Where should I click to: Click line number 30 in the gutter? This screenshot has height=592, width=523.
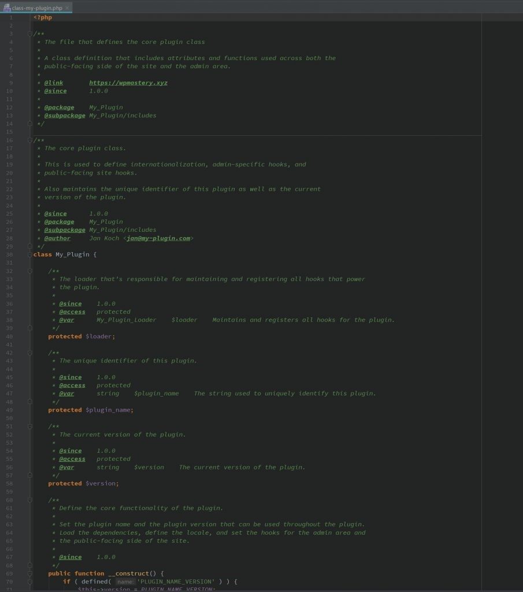point(9,255)
